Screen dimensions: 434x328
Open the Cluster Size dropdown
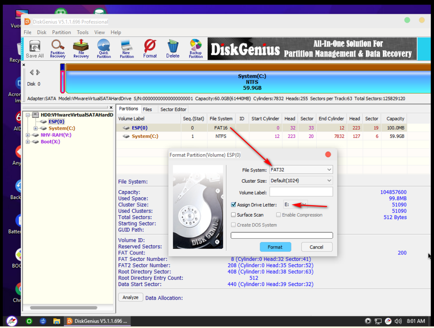[301, 180]
